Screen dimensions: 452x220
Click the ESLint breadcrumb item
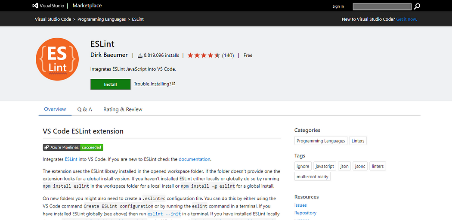coord(138,19)
